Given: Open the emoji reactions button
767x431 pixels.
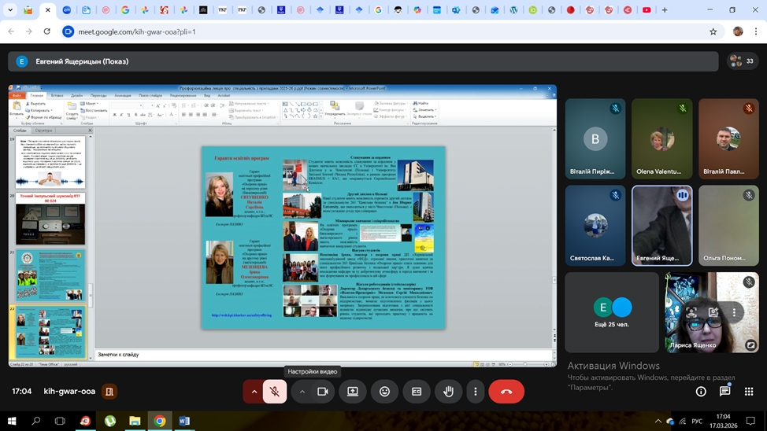Looking at the screenshot, I should point(384,391).
